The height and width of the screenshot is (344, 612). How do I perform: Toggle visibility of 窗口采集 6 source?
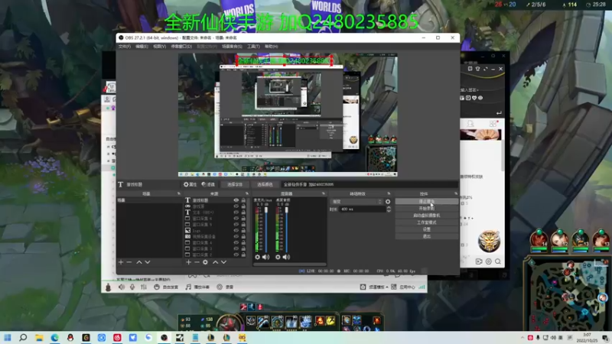tap(236, 219)
